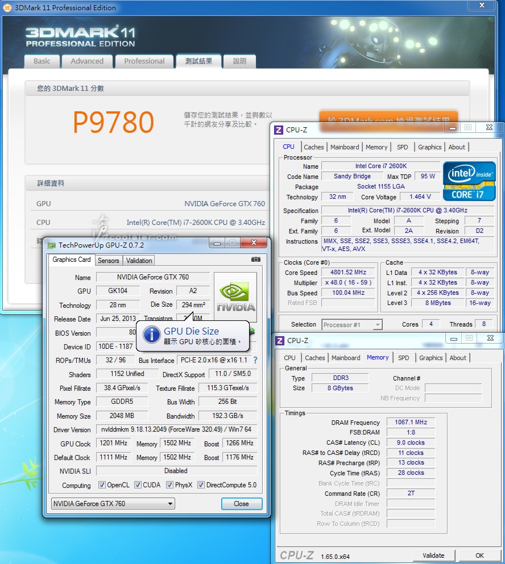
Task: Open Mainboard tab in upper CPU-Z window
Action: point(345,147)
